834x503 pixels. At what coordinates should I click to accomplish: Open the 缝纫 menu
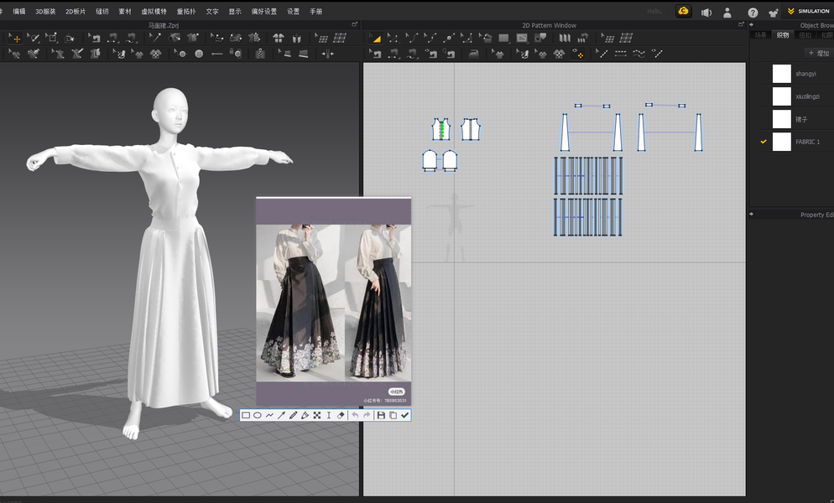pos(102,12)
